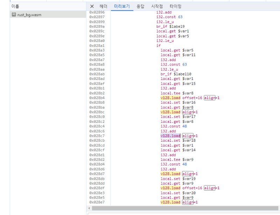Click the 'if' instruction at 0x028a1
The height and width of the screenshot is (215, 280).
click(x=158, y=45)
